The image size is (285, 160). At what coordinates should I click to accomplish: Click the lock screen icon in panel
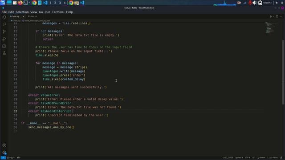pos(277,3)
